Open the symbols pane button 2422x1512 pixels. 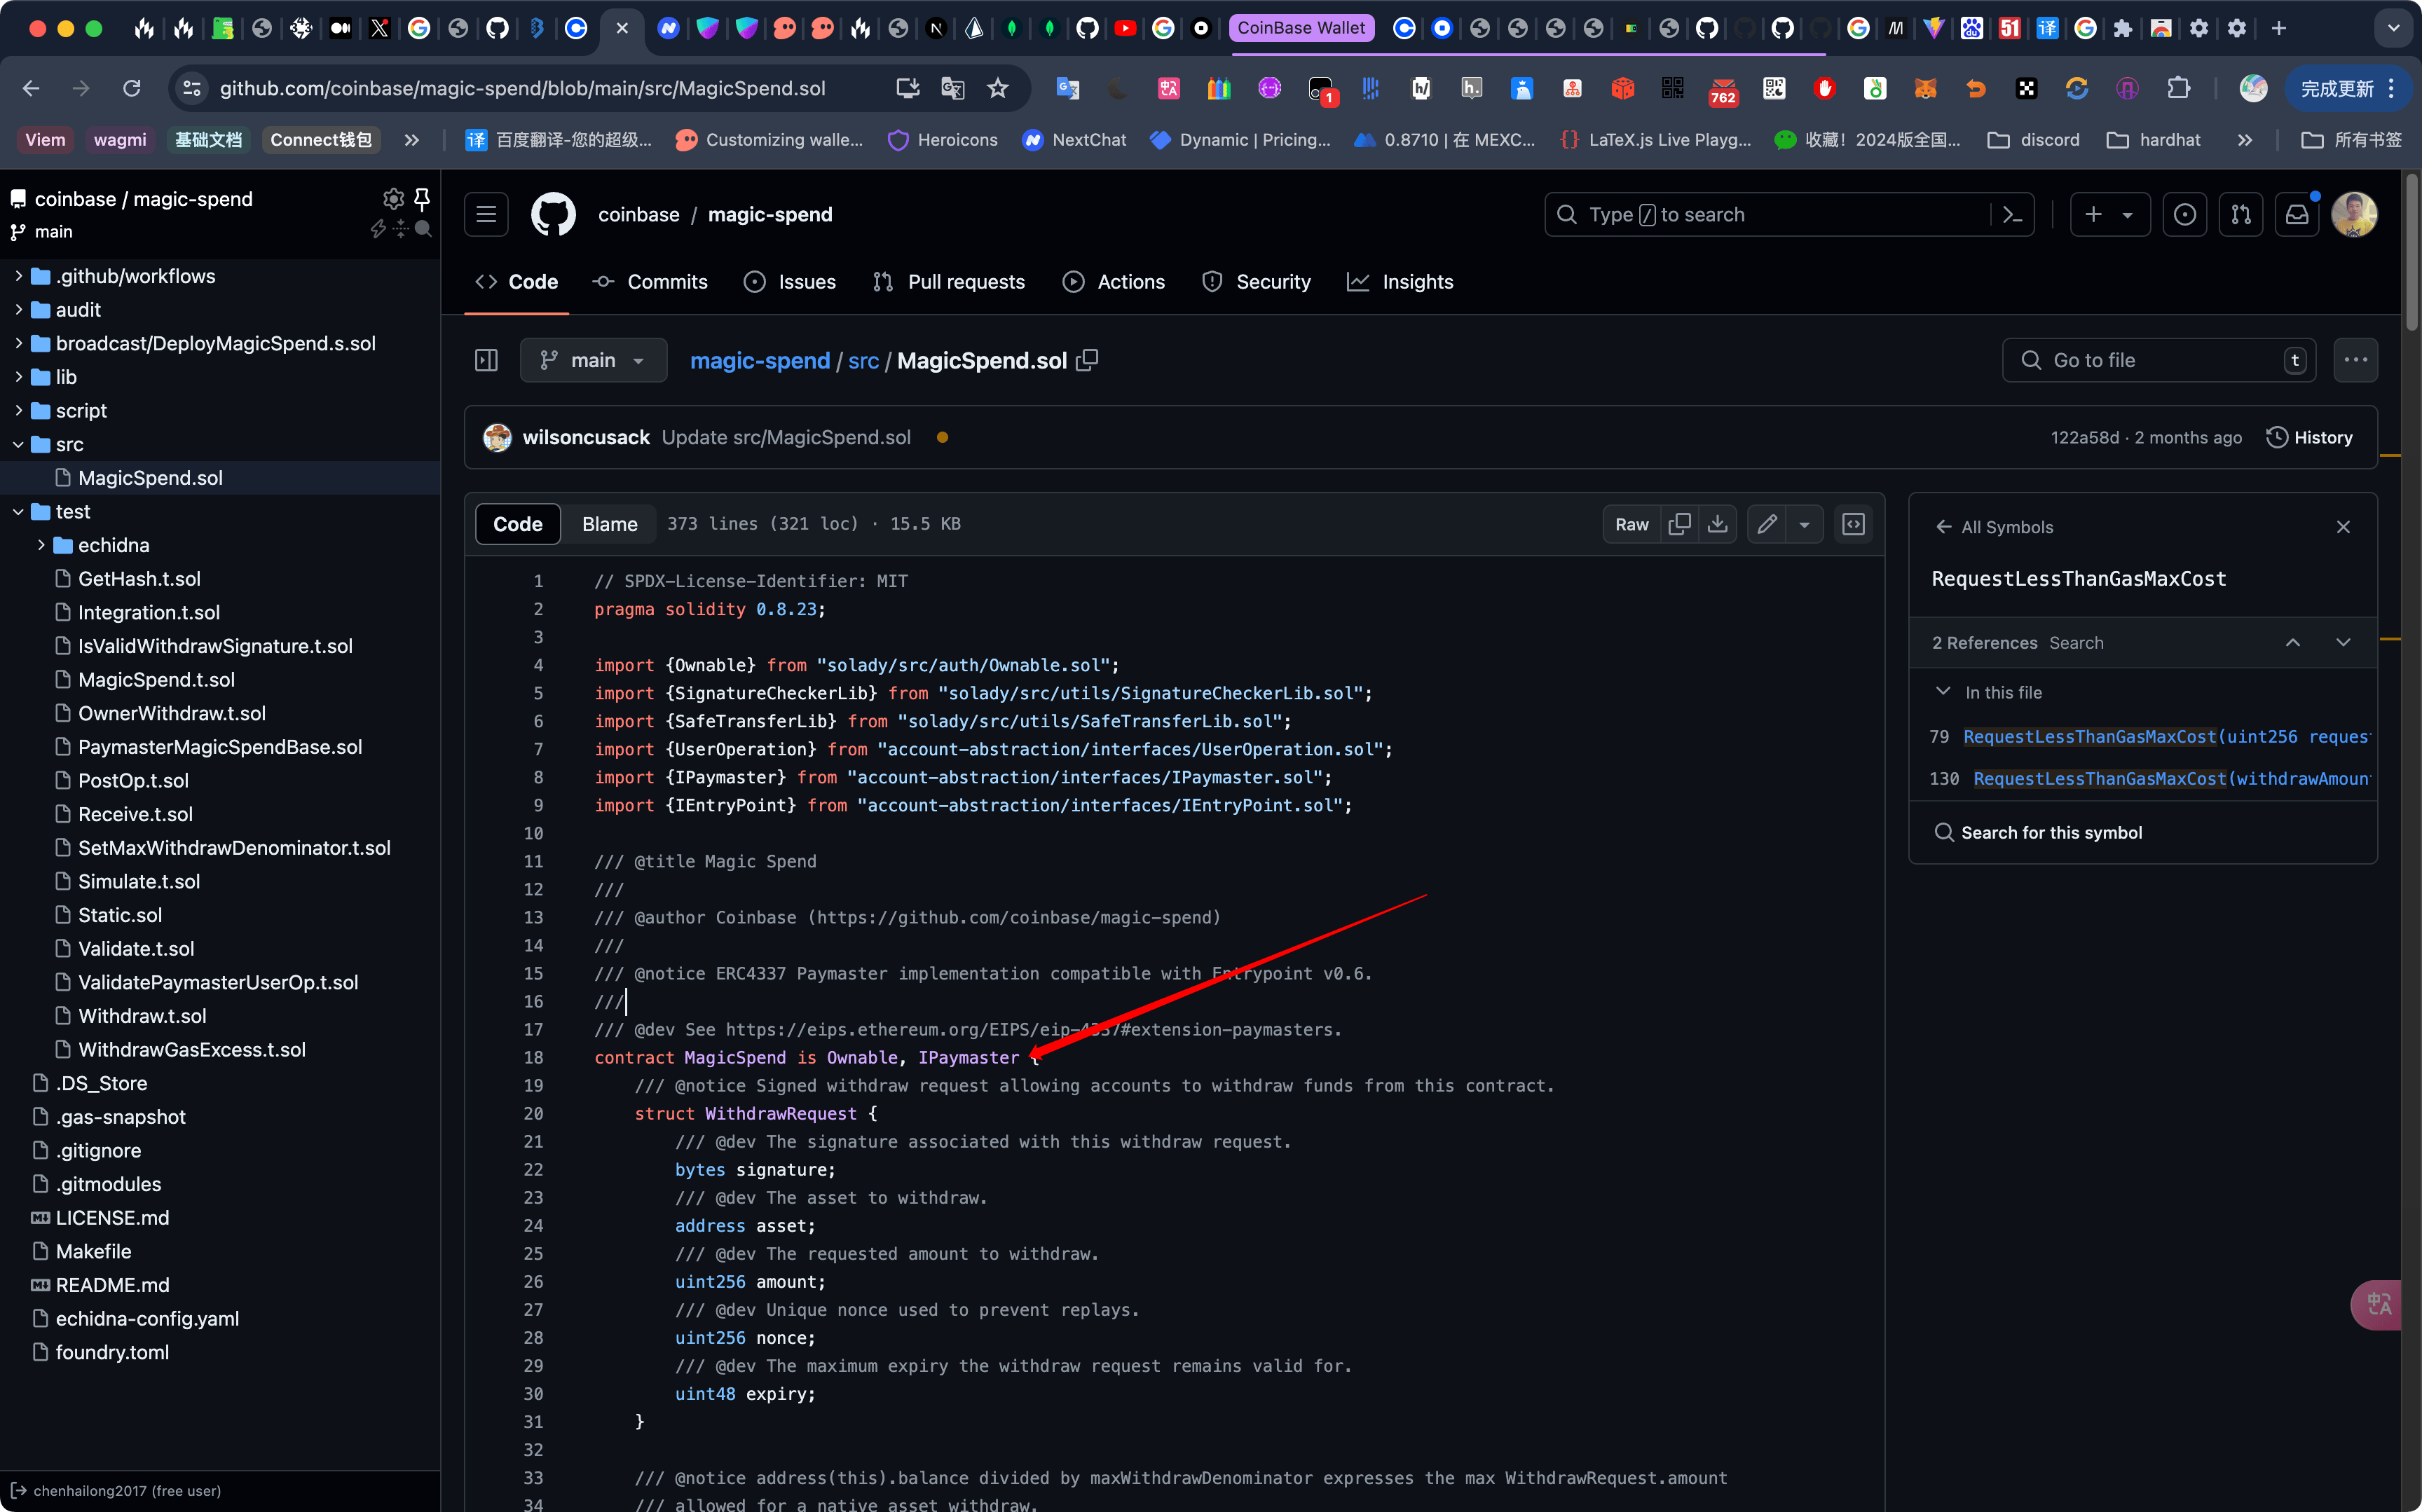pos(1853,524)
